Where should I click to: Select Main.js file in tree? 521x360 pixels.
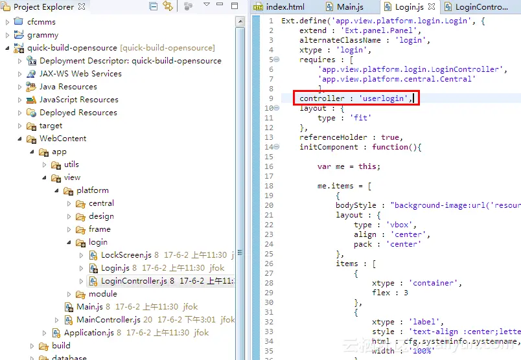pyautogui.click(x=89, y=307)
